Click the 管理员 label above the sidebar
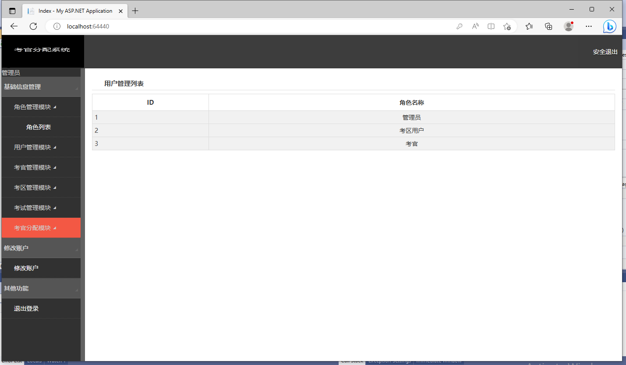This screenshot has width=626, height=365. [x=11, y=73]
